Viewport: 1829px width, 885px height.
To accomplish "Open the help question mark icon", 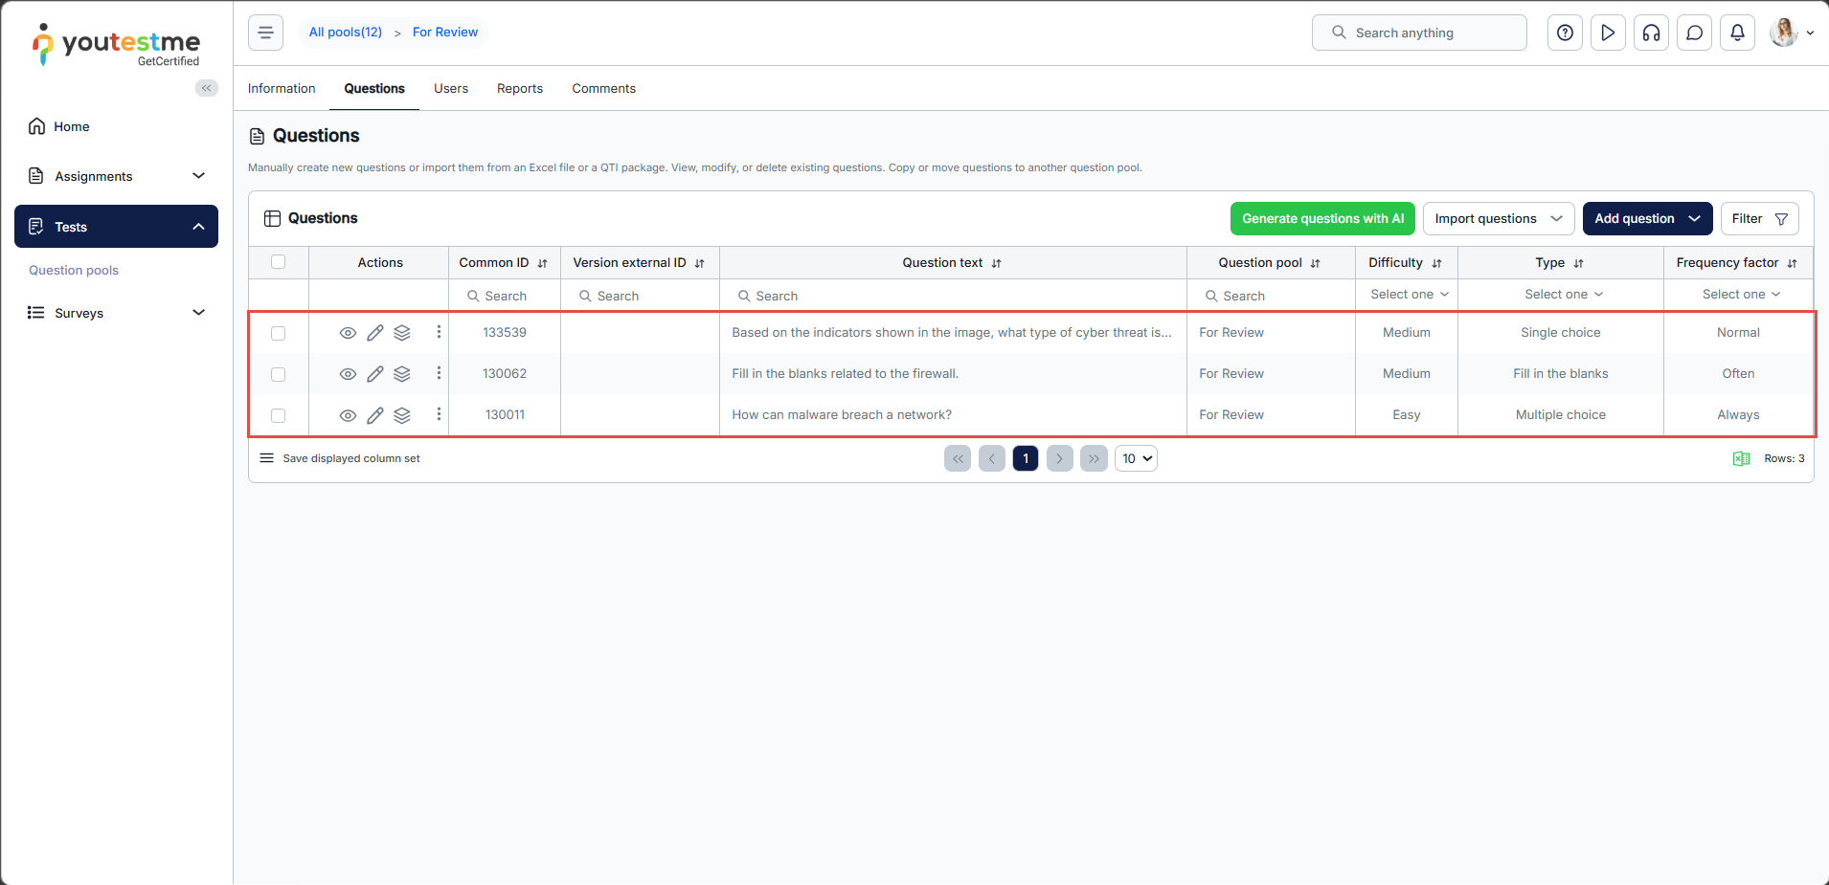I will [x=1565, y=33].
